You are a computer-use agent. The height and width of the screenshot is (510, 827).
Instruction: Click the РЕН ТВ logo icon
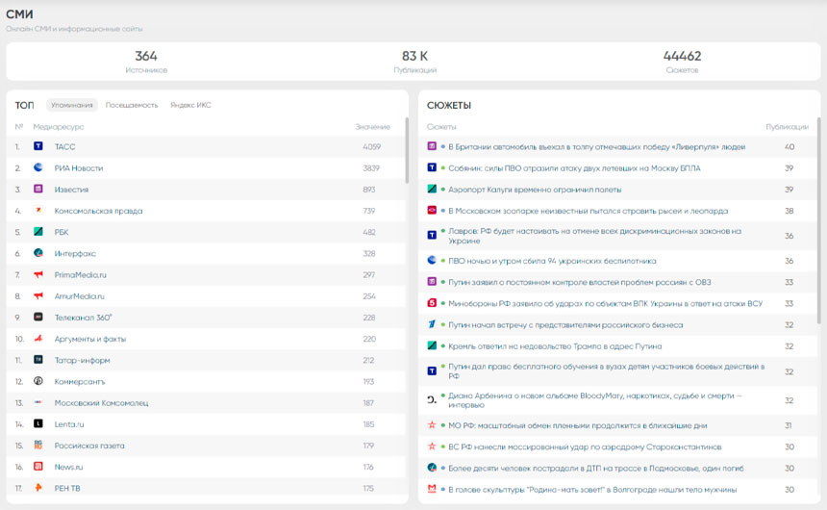coord(38,488)
